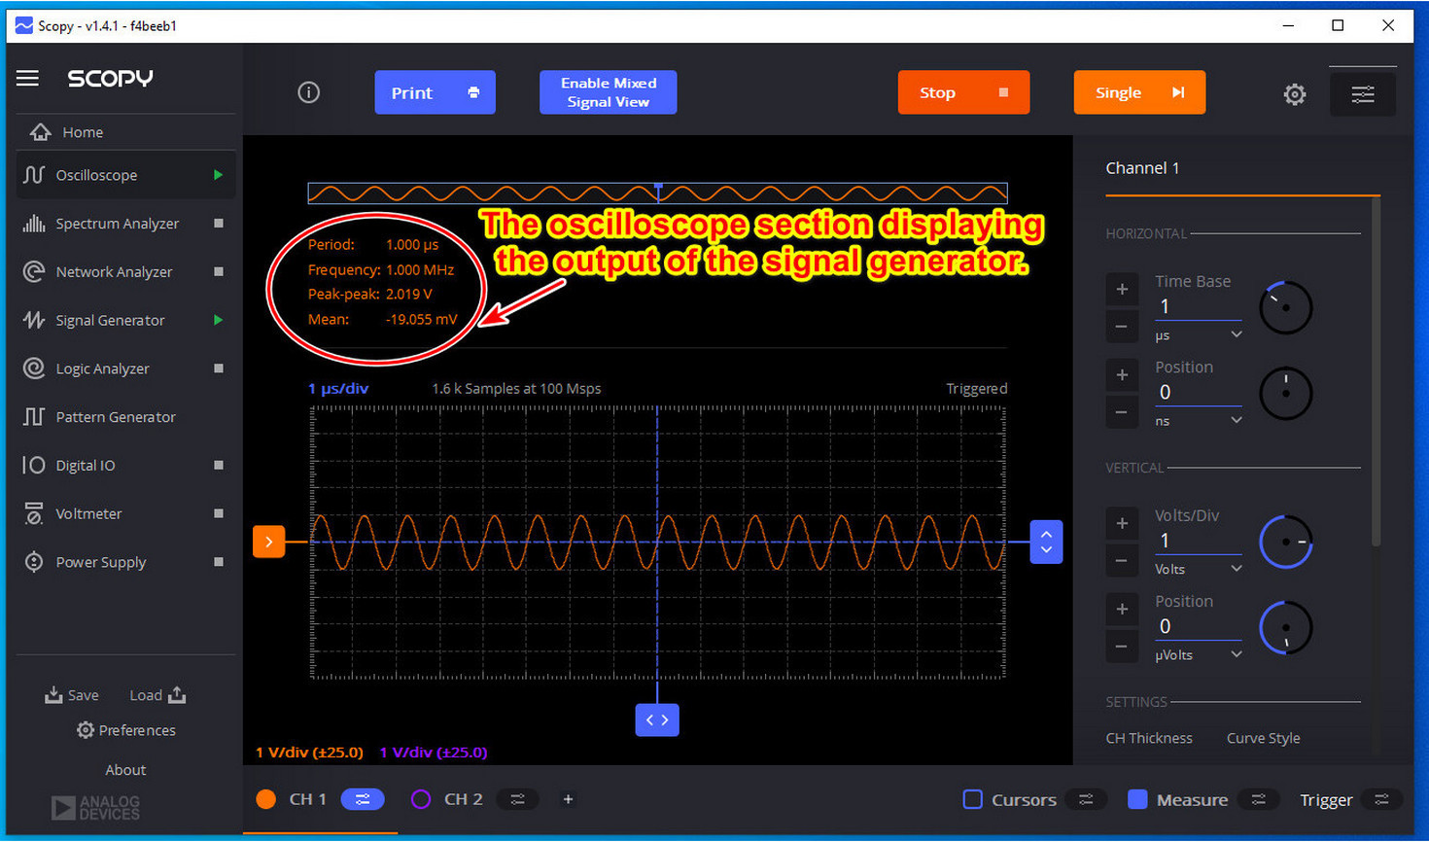Decrease Volts/Div with minus button
1429x842 pixels.
1122,561
